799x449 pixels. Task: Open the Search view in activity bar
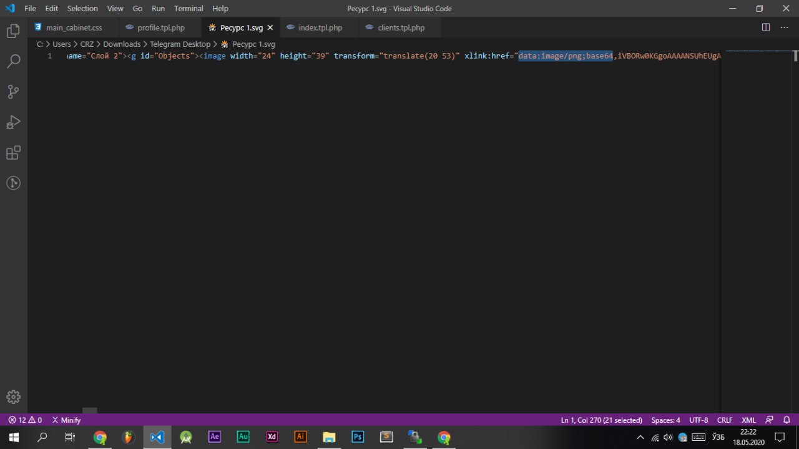pyautogui.click(x=13, y=61)
